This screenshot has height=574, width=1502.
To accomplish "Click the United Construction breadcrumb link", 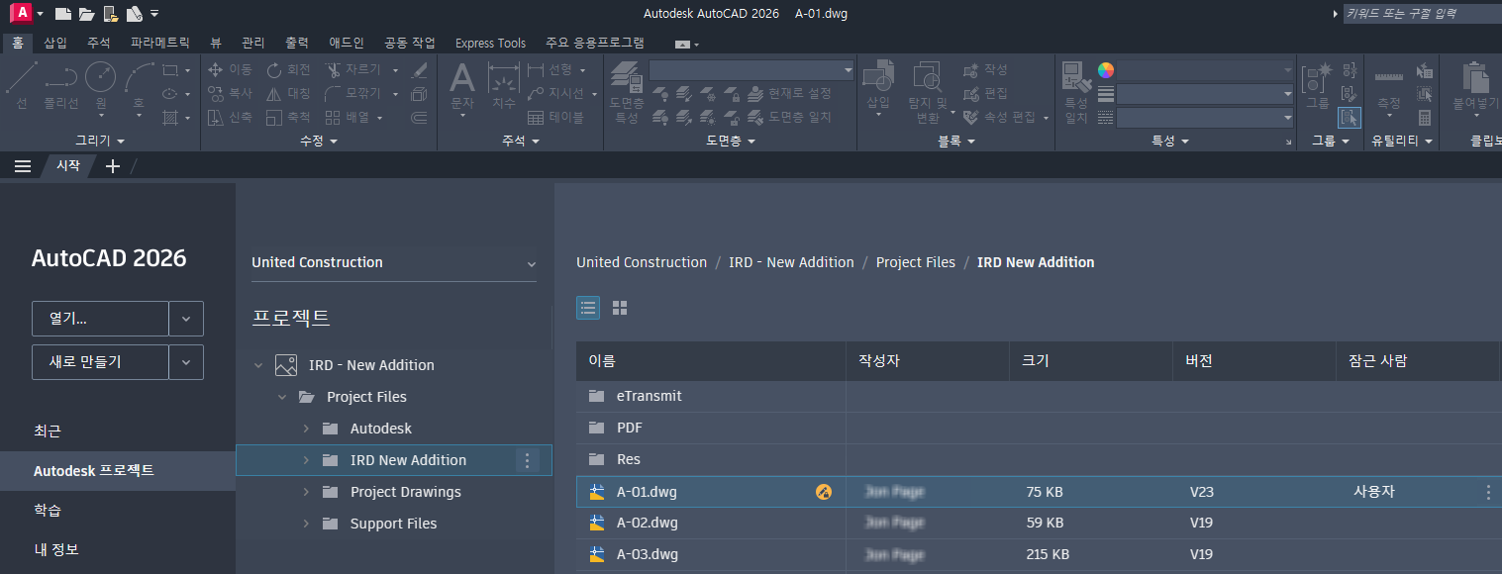I will click(642, 262).
